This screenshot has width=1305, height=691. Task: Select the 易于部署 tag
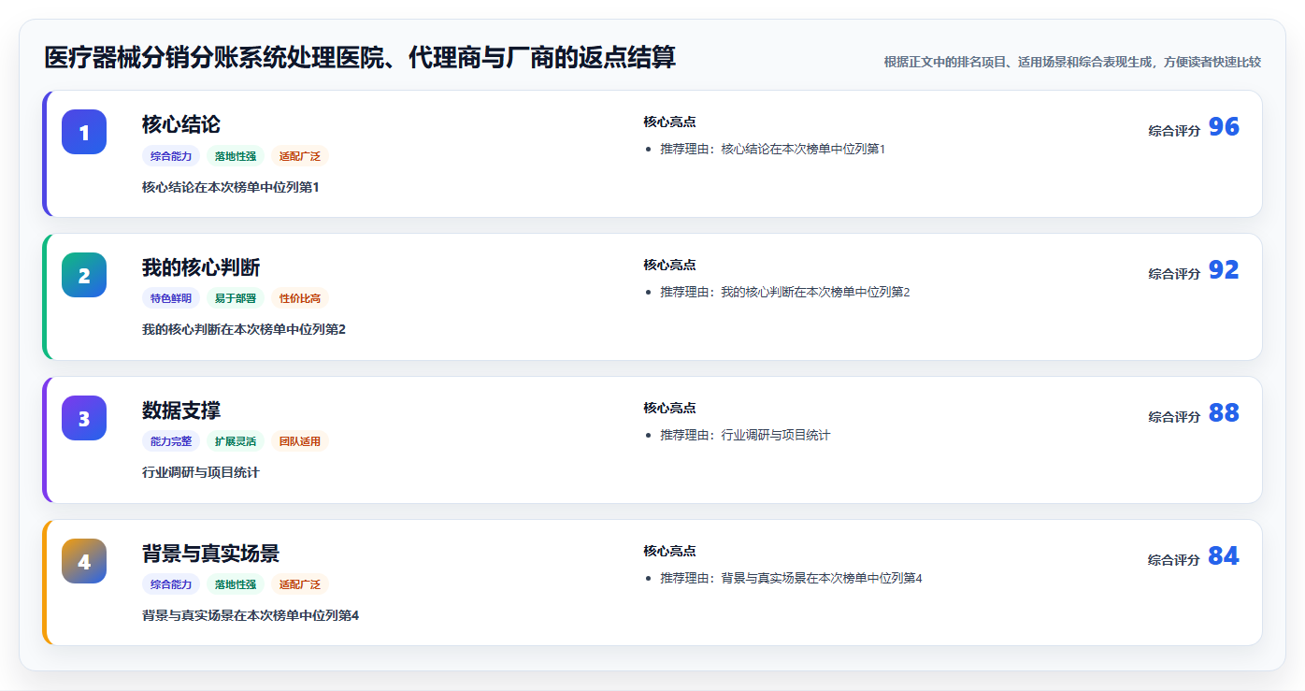(236, 298)
